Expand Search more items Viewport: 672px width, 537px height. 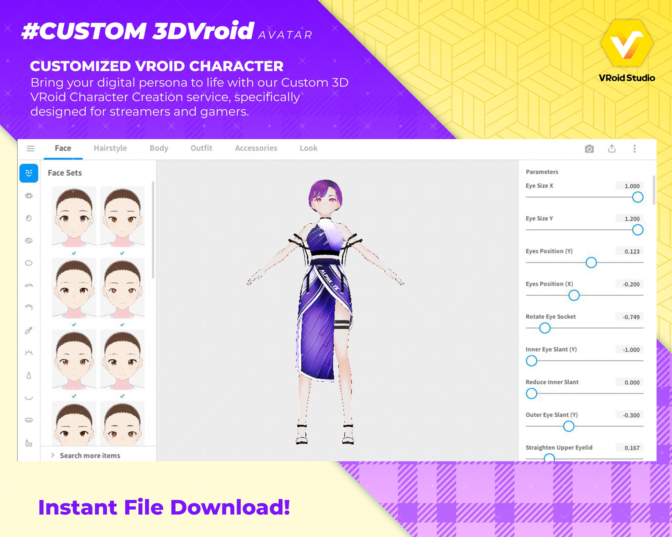[90, 455]
